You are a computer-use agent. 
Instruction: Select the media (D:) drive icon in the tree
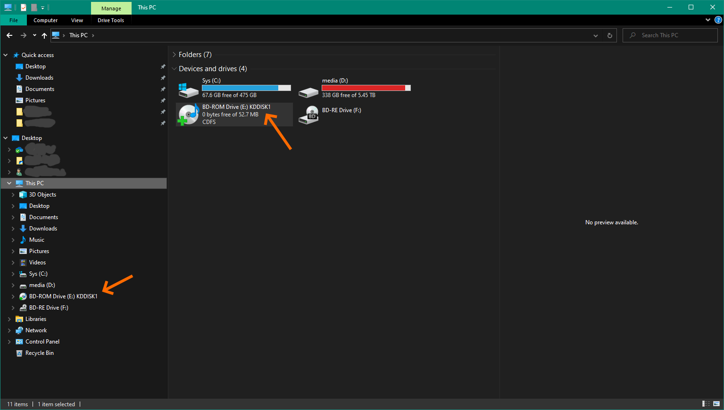pyautogui.click(x=23, y=285)
